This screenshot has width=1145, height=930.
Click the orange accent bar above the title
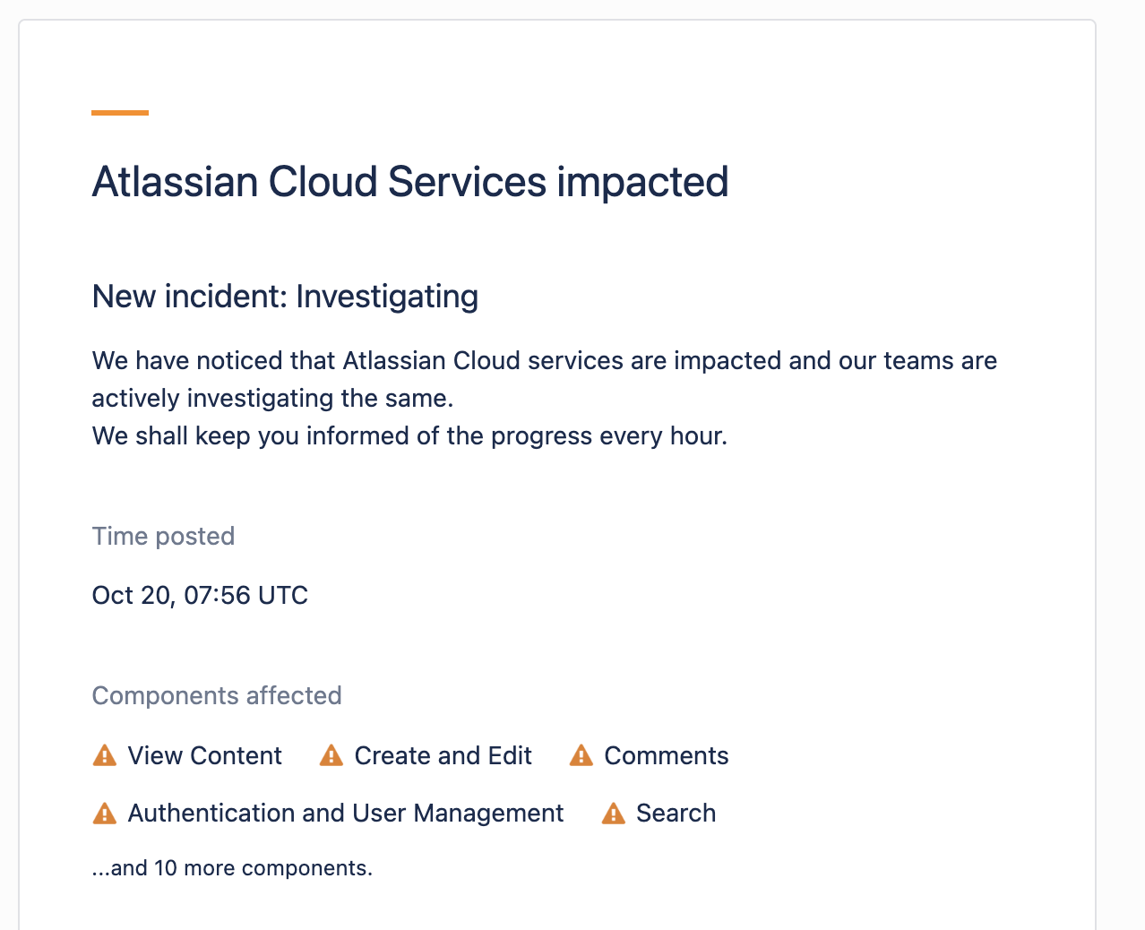120,113
